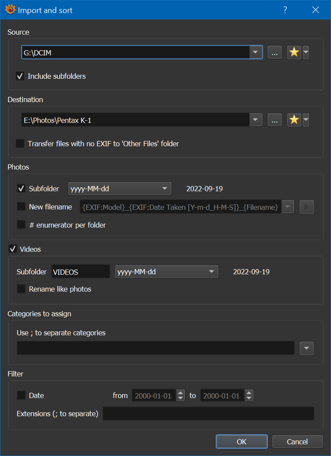Click the Source favorites star icon
331x456 pixels.
[294, 52]
